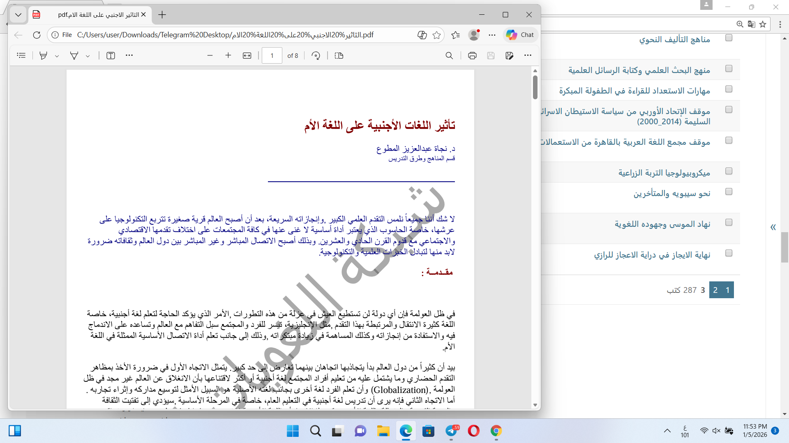Check the box for نهاد الموسى وجهوده اللغوية
Screen dimensions: 789x443
pos(729,222)
